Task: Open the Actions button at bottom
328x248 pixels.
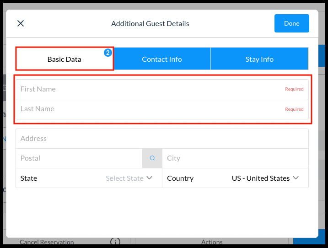Action: (212, 242)
